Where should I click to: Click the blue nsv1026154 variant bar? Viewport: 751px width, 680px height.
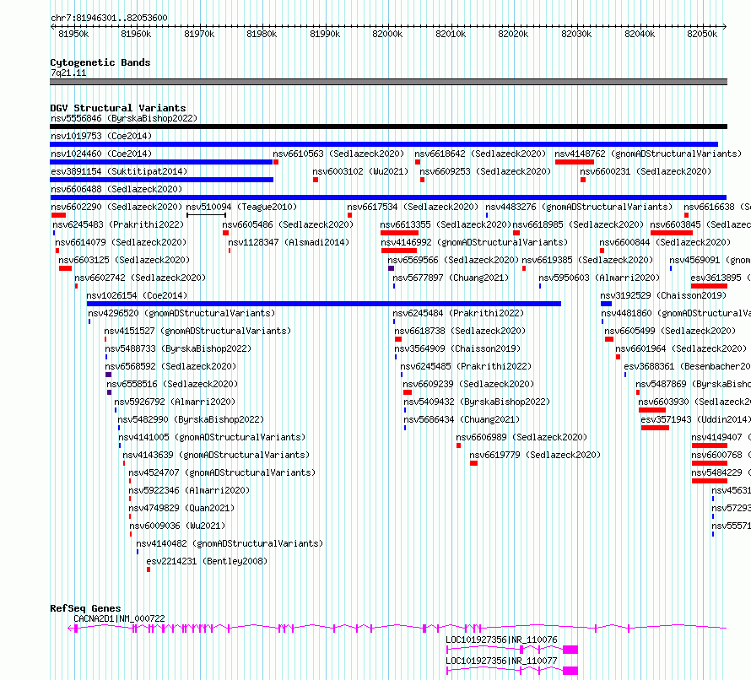pos(324,304)
